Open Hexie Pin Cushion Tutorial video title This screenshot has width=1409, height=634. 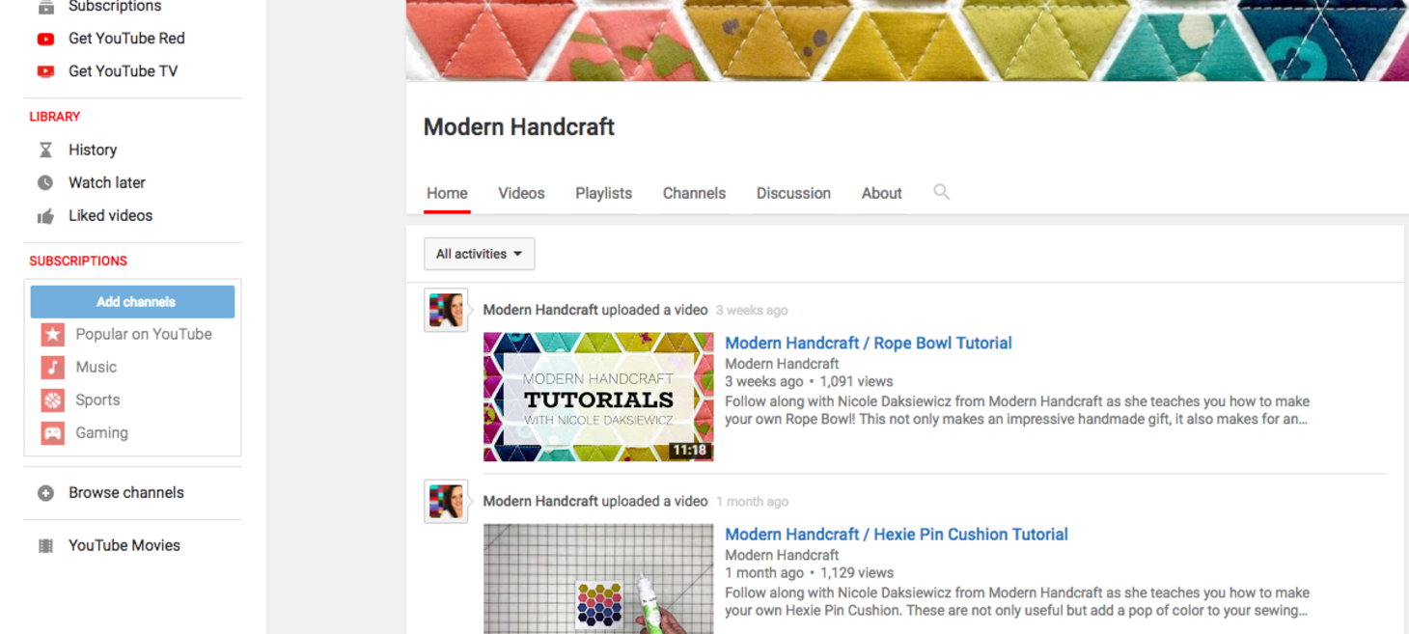pos(897,535)
